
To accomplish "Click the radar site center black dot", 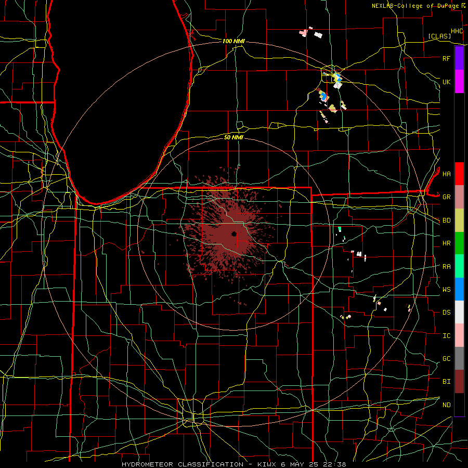I will (233, 233).
